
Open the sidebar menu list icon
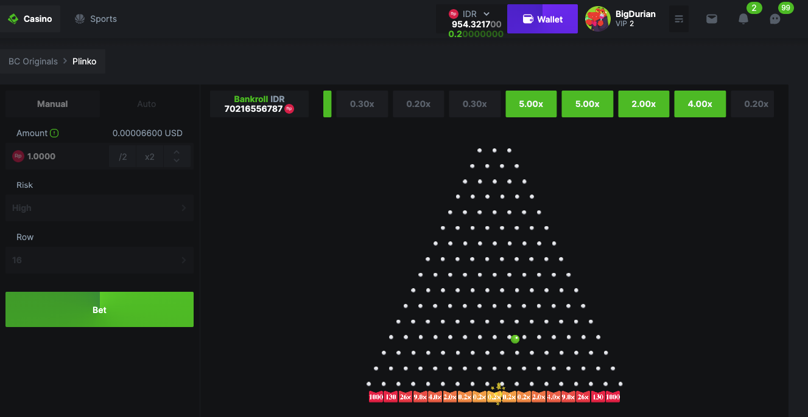coord(678,19)
